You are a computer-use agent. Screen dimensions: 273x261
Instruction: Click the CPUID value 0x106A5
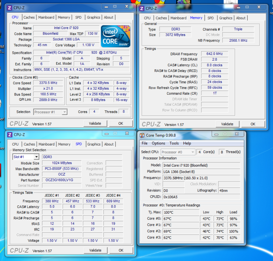click(x=201, y=197)
